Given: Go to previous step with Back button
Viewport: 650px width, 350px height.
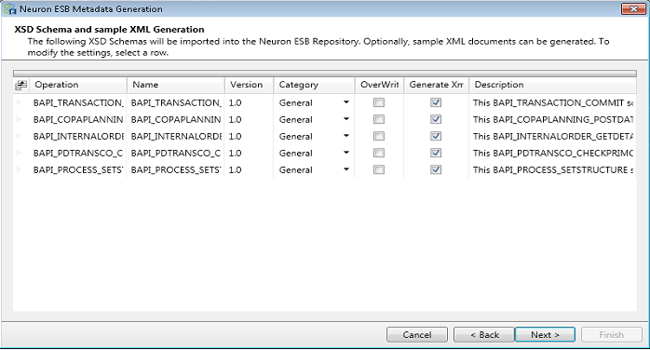Looking at the screenshot, I should (x=483, y=335).
